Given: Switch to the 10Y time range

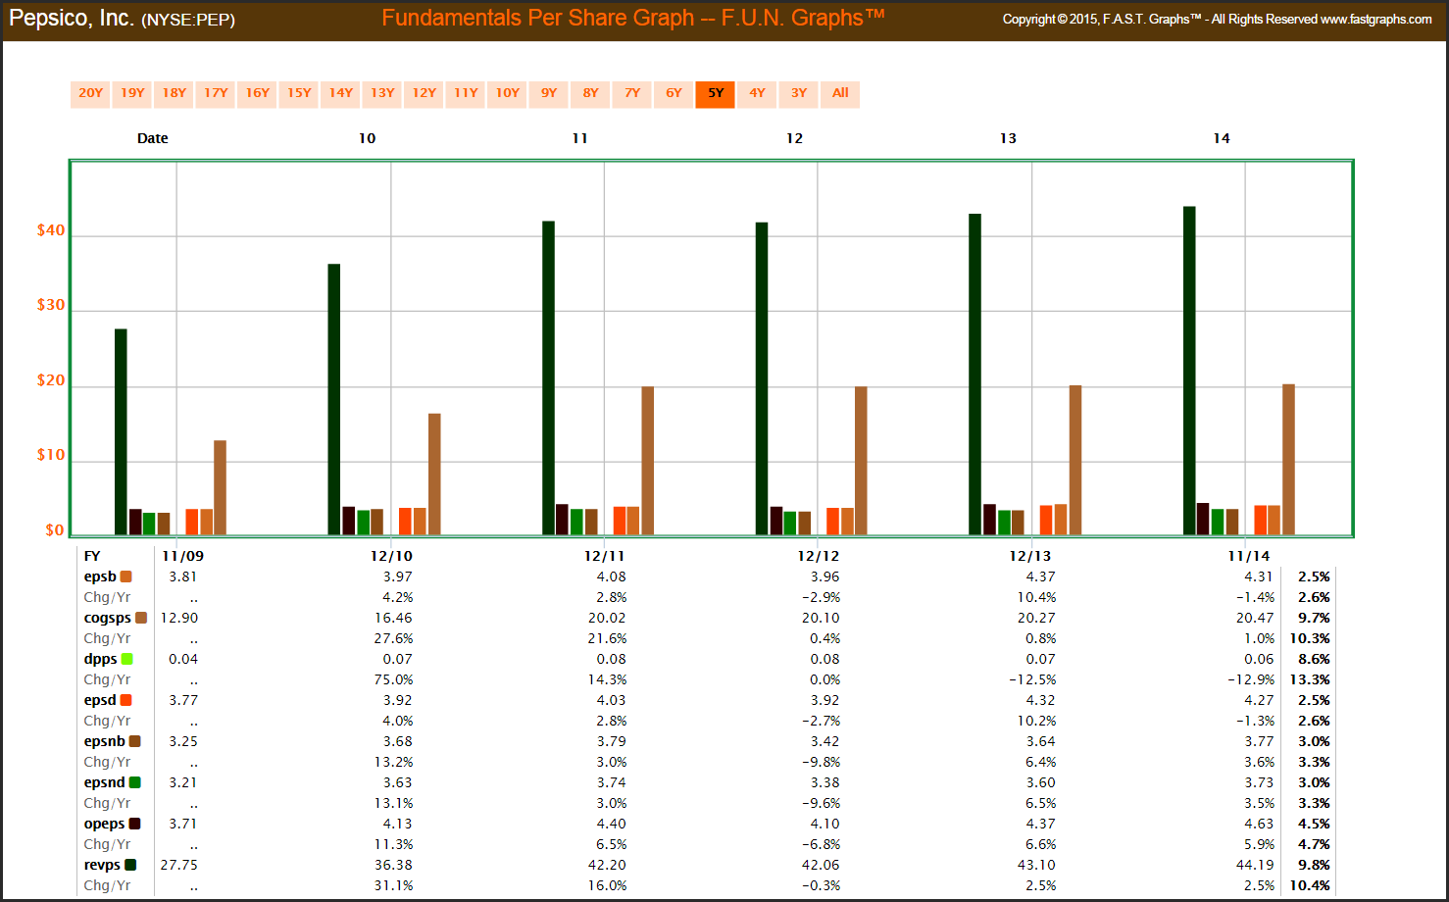Looking at the screenshot, I should [x=507, y=93].
